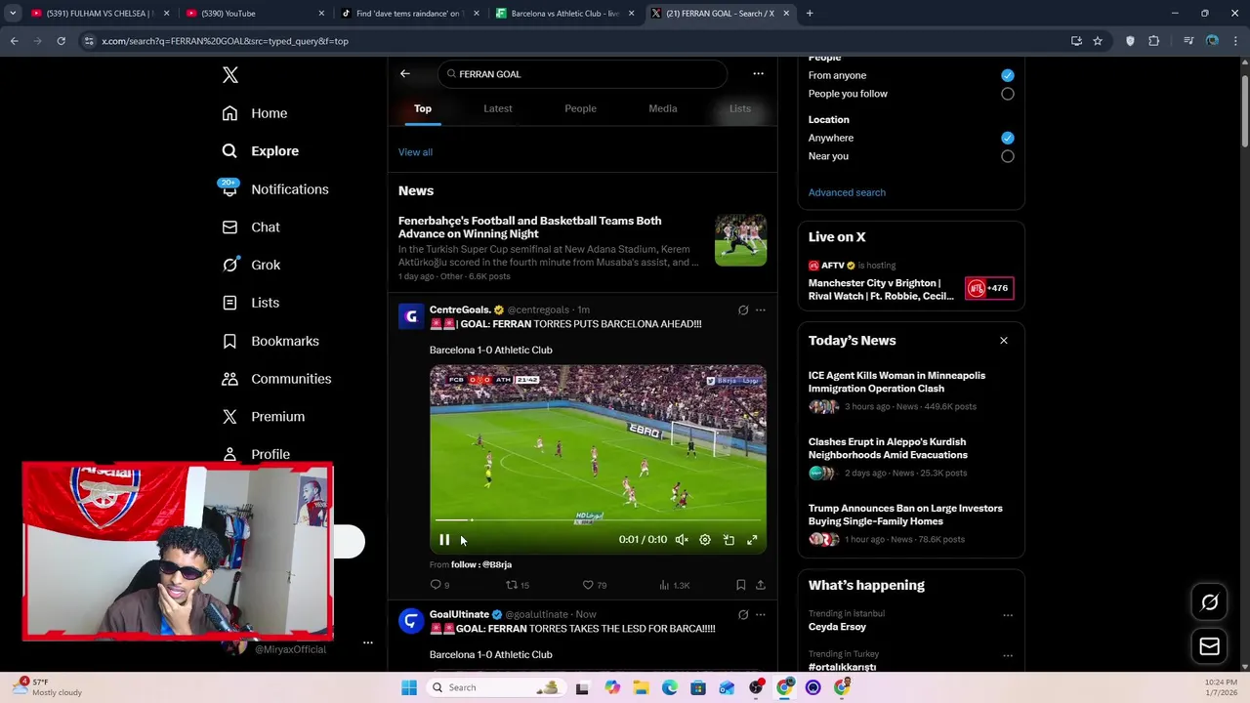Open the Fenerbahçe news thumbnail image
The height and width of the screenshot is (703, 1250).
(740, 240)
